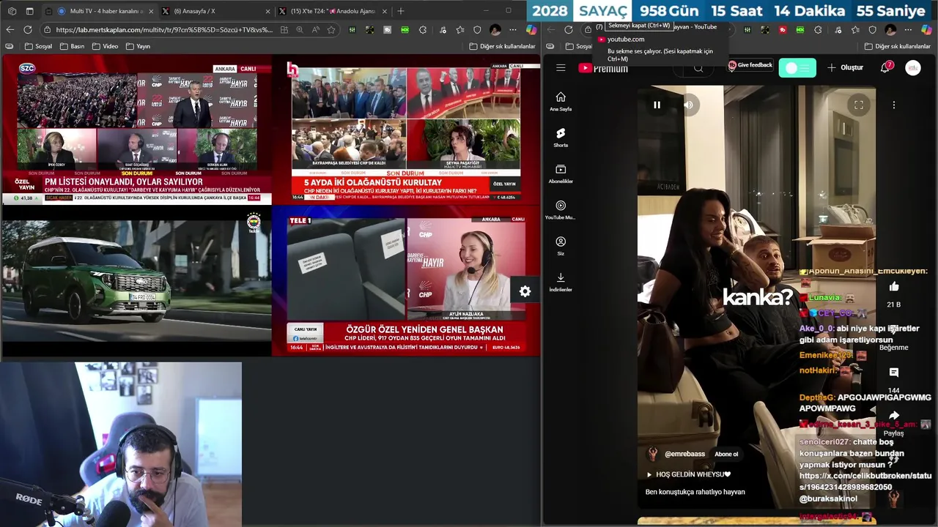
Task: Click the Sözcü TV stream tile
Action: [136, 131]
